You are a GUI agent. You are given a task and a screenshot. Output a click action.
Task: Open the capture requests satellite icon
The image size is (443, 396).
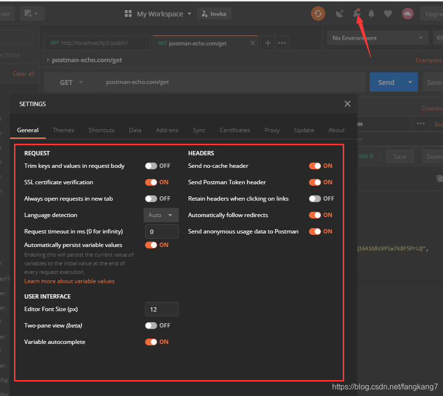click(x=339, y=14)
